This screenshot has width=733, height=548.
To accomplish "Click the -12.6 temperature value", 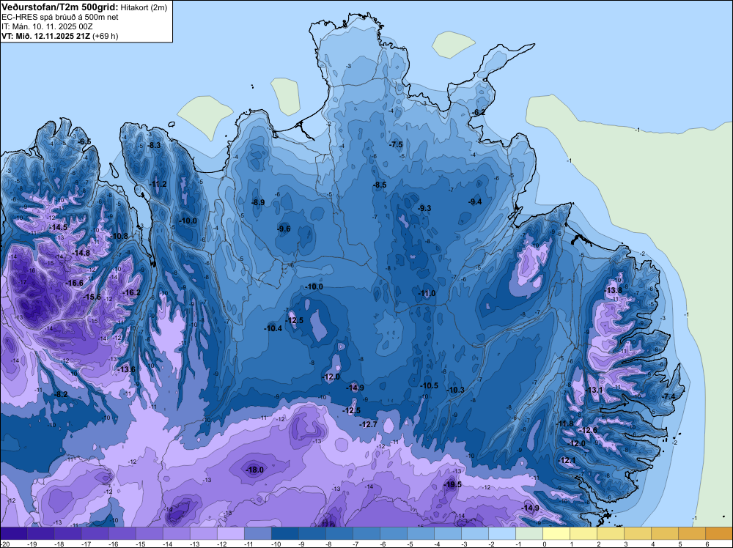I will (588, 430).
